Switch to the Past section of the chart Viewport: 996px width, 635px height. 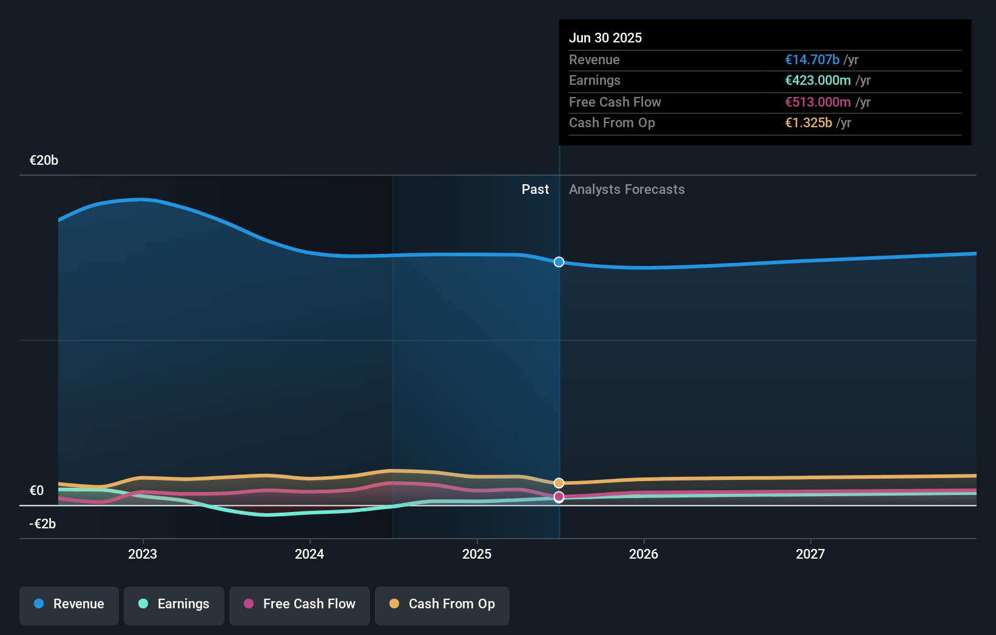pyautogui.click(x=535, y=189)
